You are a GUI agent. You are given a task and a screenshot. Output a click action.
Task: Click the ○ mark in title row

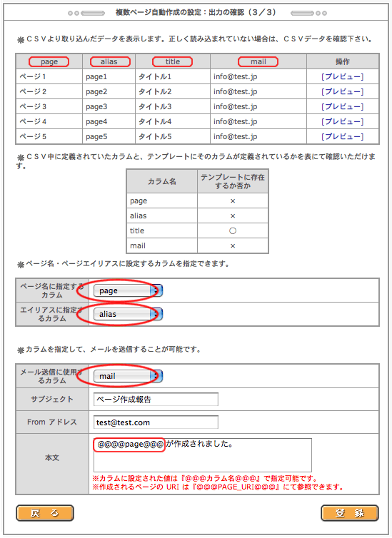(233, 230)
